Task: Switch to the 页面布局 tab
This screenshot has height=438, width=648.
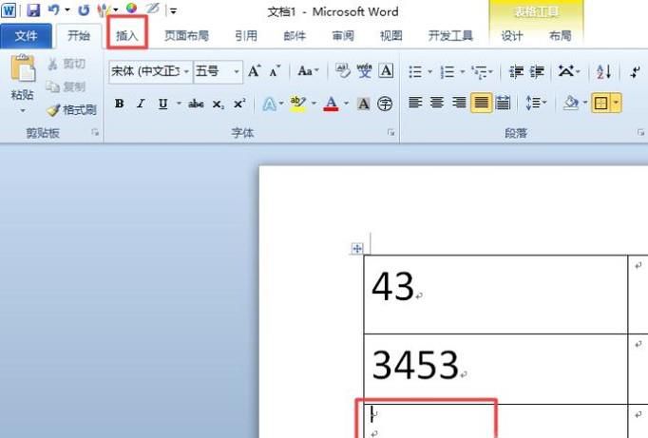Action: point(186,36)
